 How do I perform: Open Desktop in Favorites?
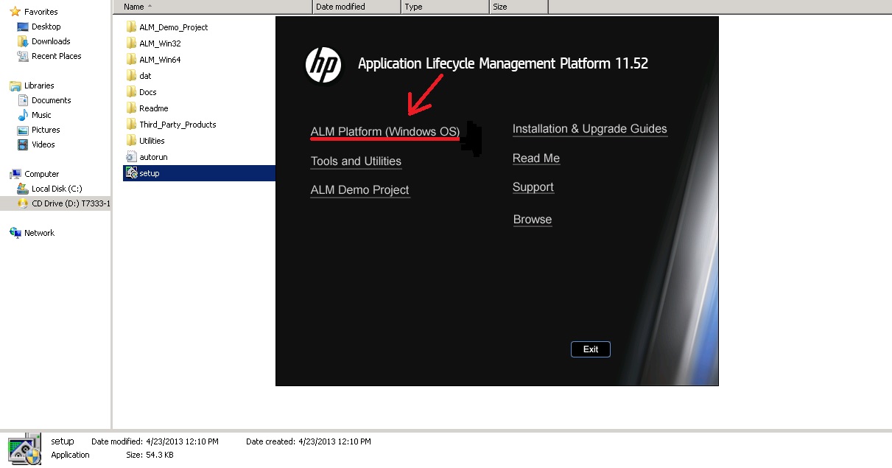coord(46,27)
